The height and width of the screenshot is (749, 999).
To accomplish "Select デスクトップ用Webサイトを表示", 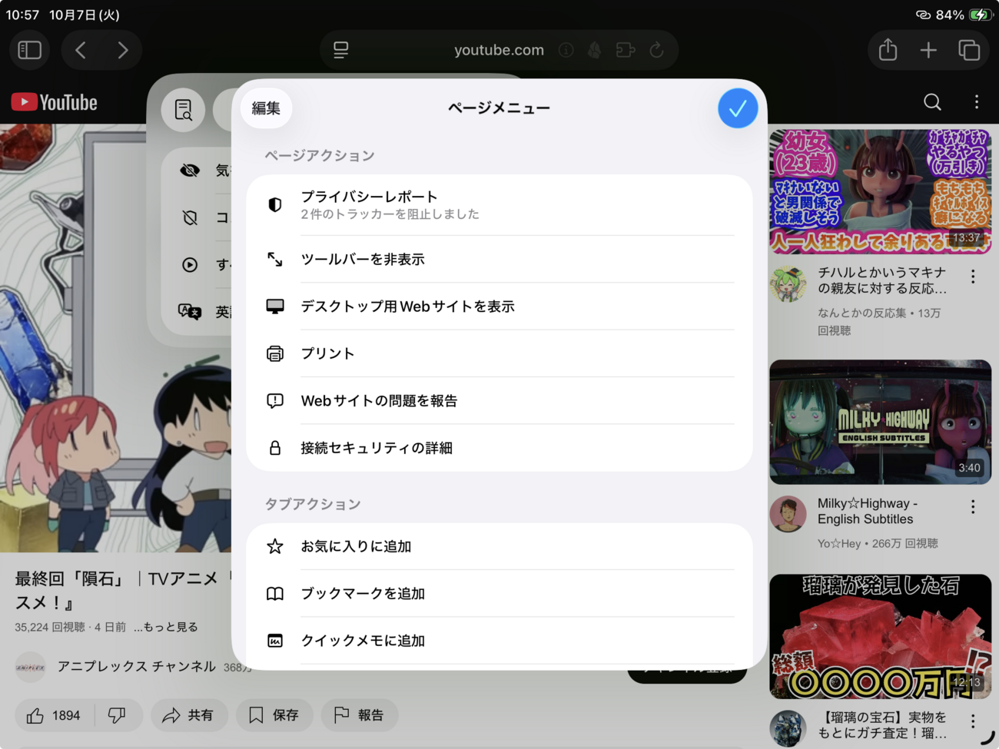I will click(x=499, y=306).
